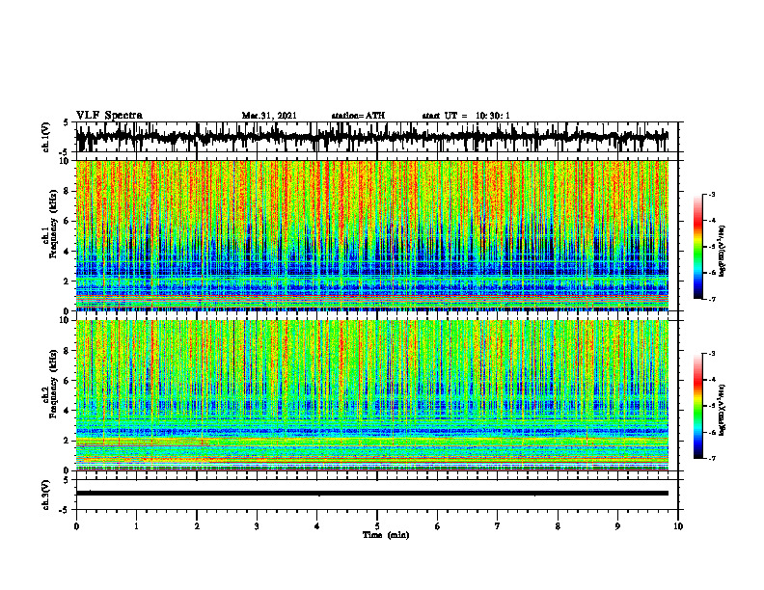Click the time-axis tick label '10'
The image size is (764, 590).
coord(678,526)
